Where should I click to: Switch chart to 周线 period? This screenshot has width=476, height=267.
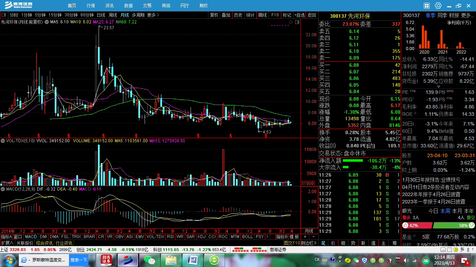113,15
